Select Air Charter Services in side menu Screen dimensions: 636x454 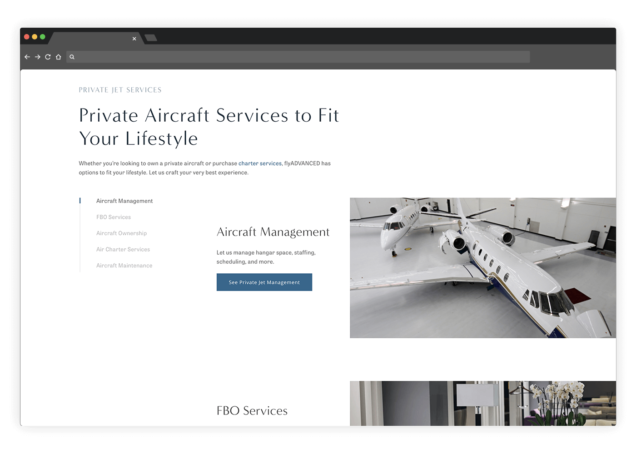tap(123, 249)
